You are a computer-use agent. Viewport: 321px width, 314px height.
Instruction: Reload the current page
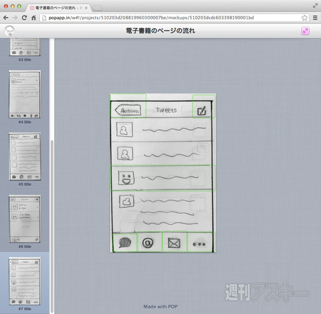click(24, 18)
